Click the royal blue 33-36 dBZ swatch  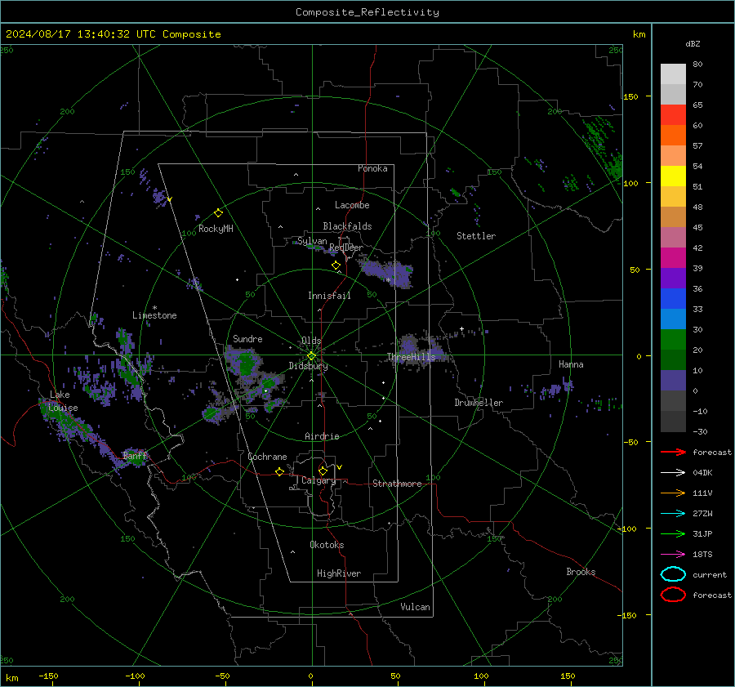coord(673,299)
